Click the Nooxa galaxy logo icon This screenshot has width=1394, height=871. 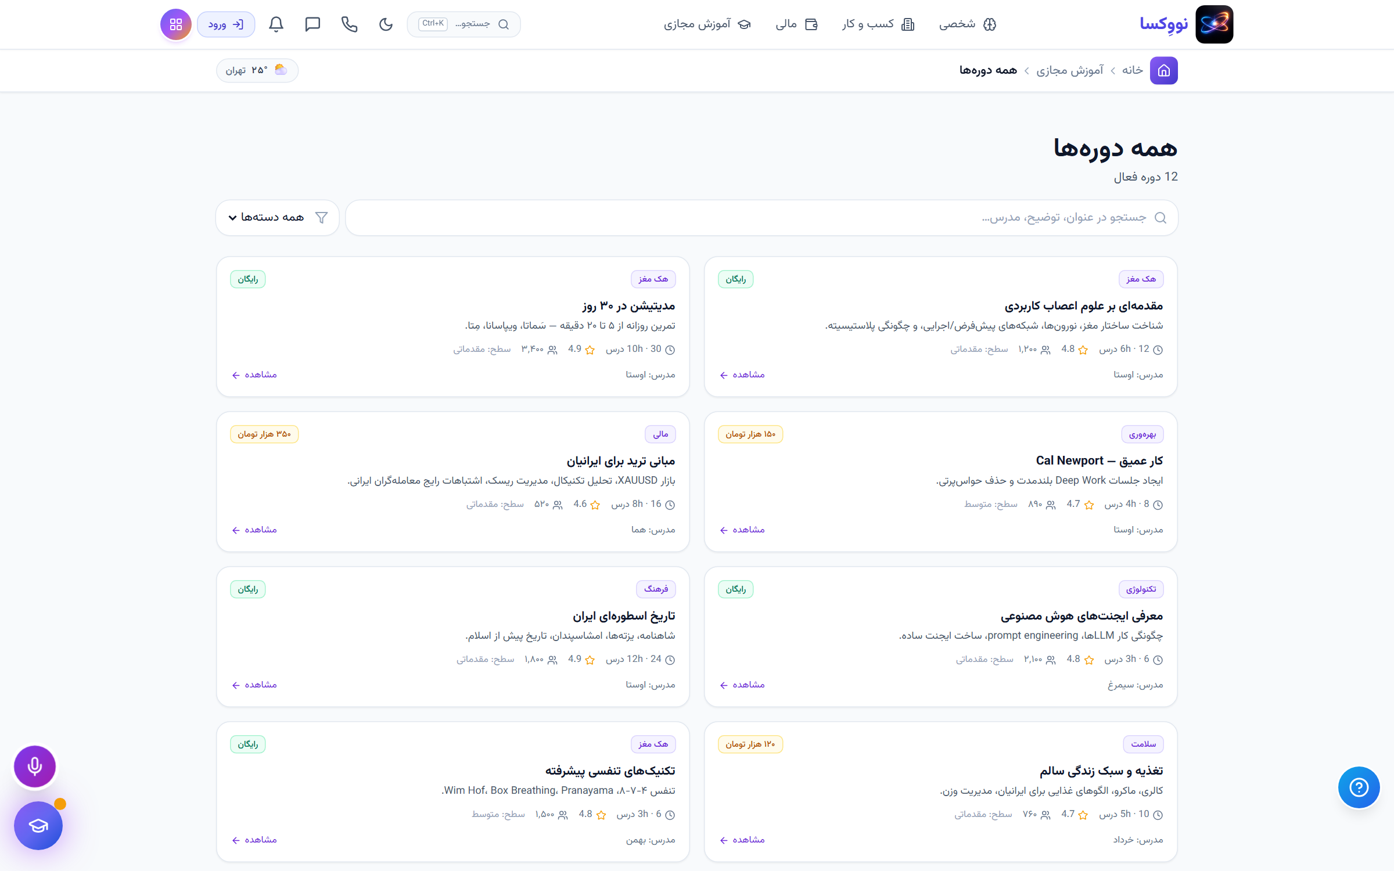[1214, 24]
